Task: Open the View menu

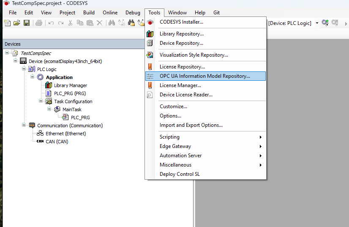Action: pyautogui.click(x=46, y=13)
